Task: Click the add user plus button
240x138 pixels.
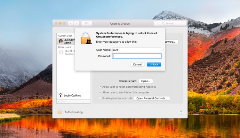Action: coord(59,101)
